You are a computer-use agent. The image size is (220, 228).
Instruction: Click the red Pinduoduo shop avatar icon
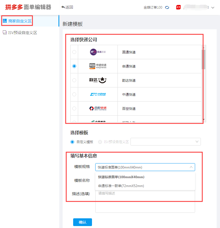click(x=178, y=7)
